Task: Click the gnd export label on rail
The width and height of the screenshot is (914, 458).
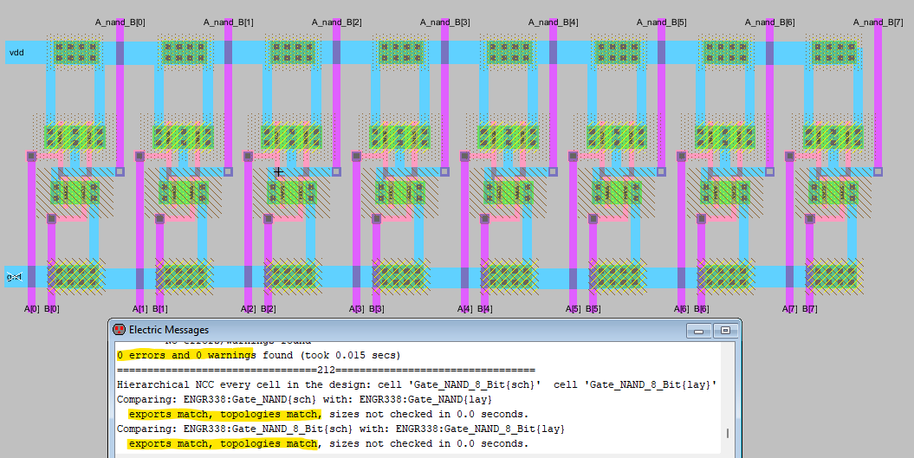Action: pos(15,277)
